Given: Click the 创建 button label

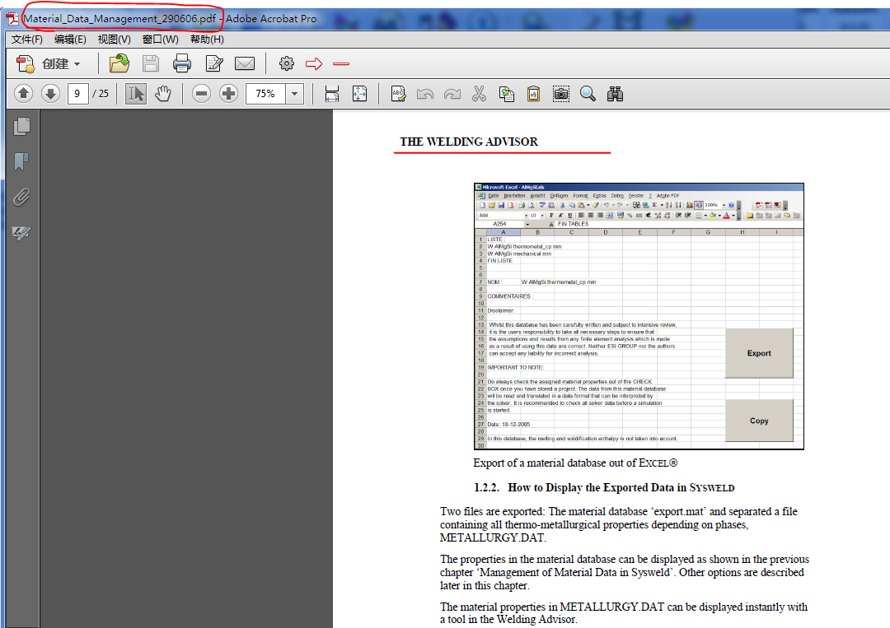Looking at the screenshot, I should click(x=55, y=64).
